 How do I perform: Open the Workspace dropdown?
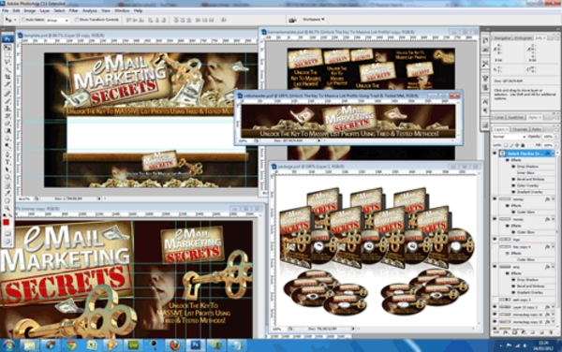(314, 20)
